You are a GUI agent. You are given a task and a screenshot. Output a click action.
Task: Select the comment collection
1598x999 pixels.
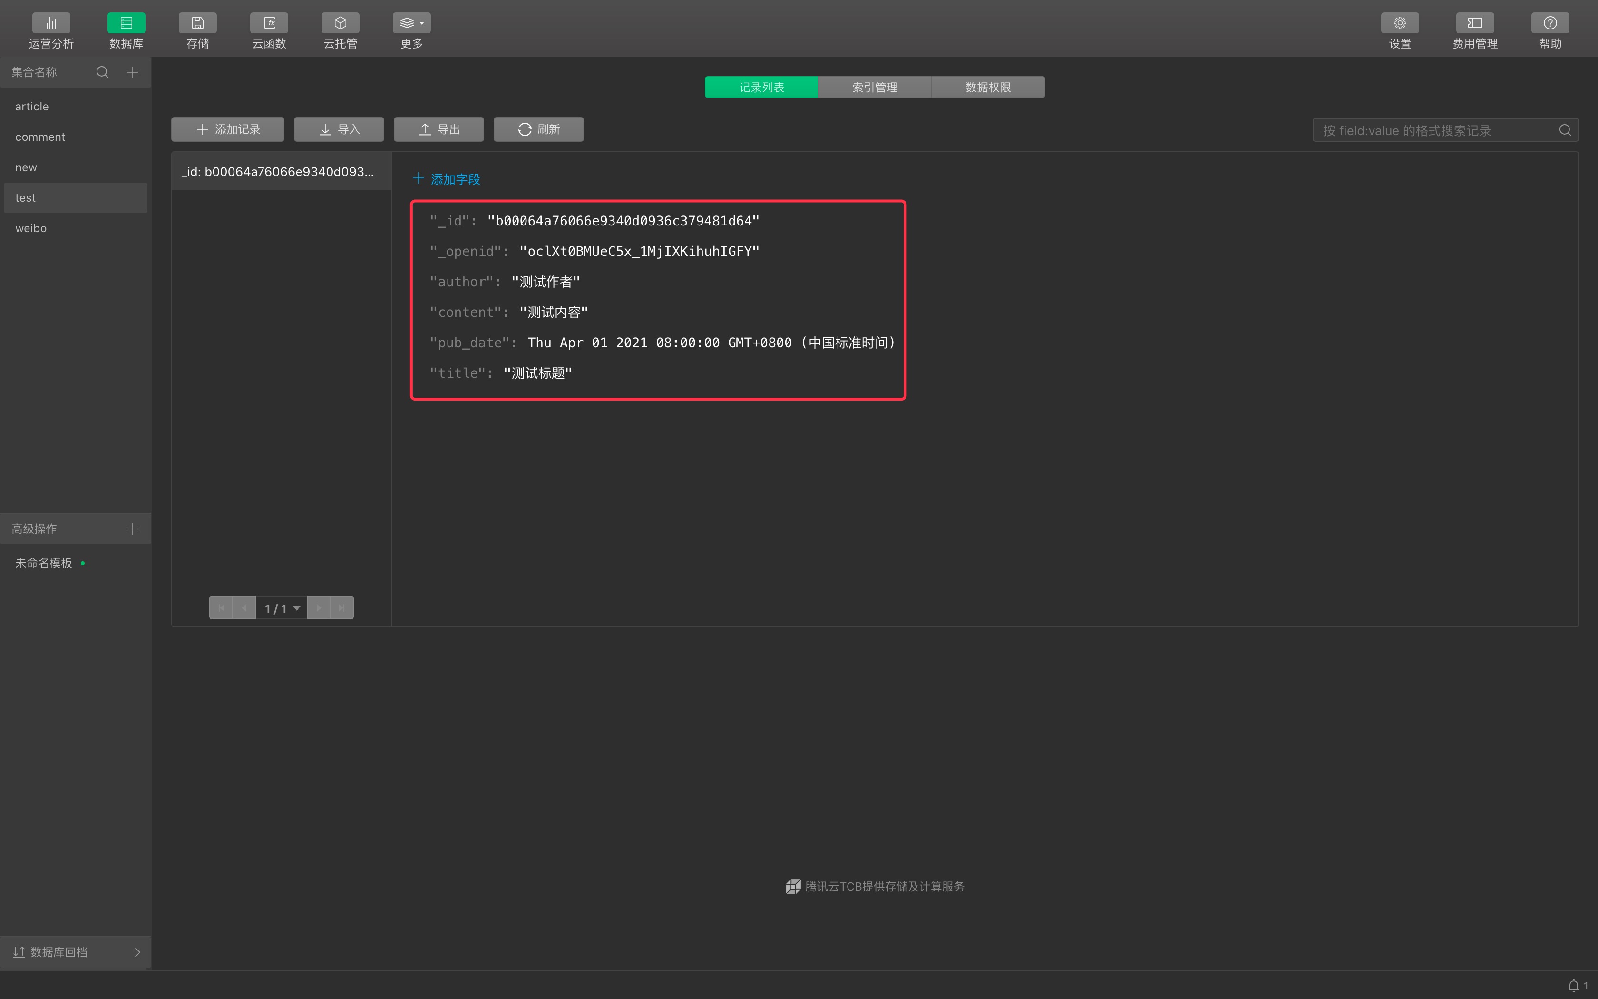click(75, 137)
